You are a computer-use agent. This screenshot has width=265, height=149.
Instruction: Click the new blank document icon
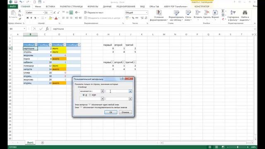pos(34,2)
